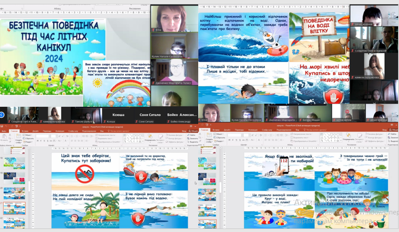Click numbered list icon in right PowerPoint
The image size is (399, 232).
271,135
